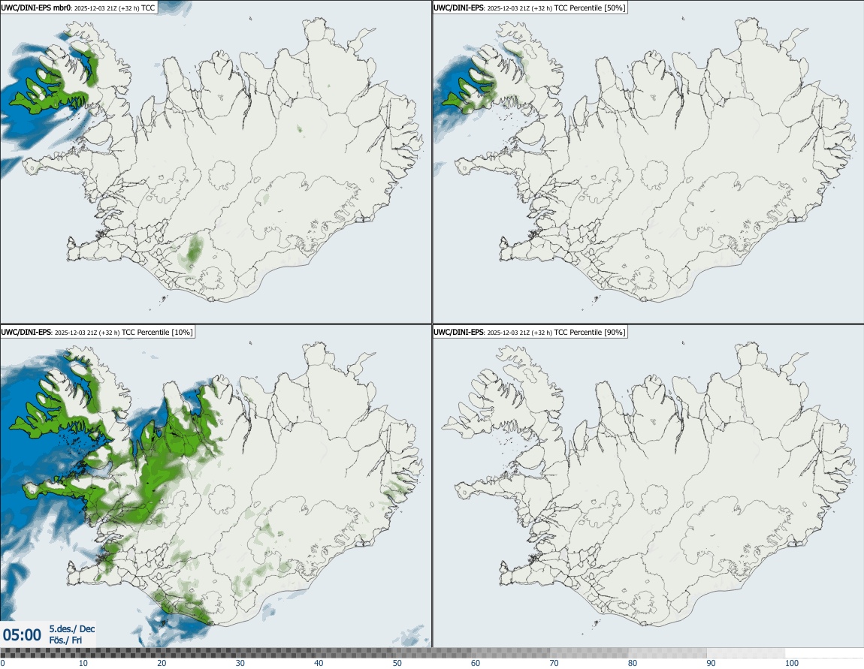
Task: Click the white legend segment between 90 and 100
Action: click(x=746, y=653)
